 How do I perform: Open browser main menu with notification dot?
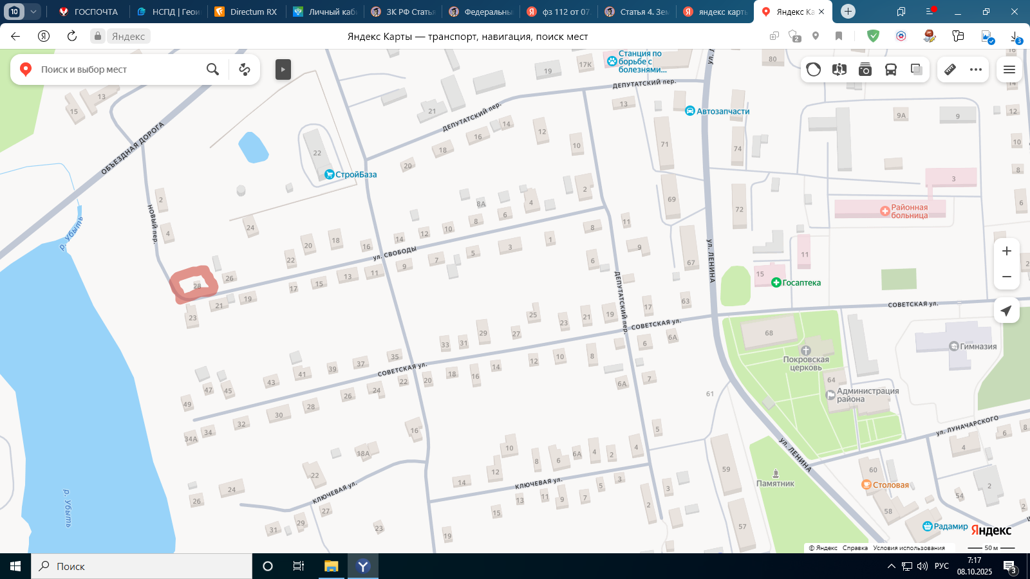930,12
